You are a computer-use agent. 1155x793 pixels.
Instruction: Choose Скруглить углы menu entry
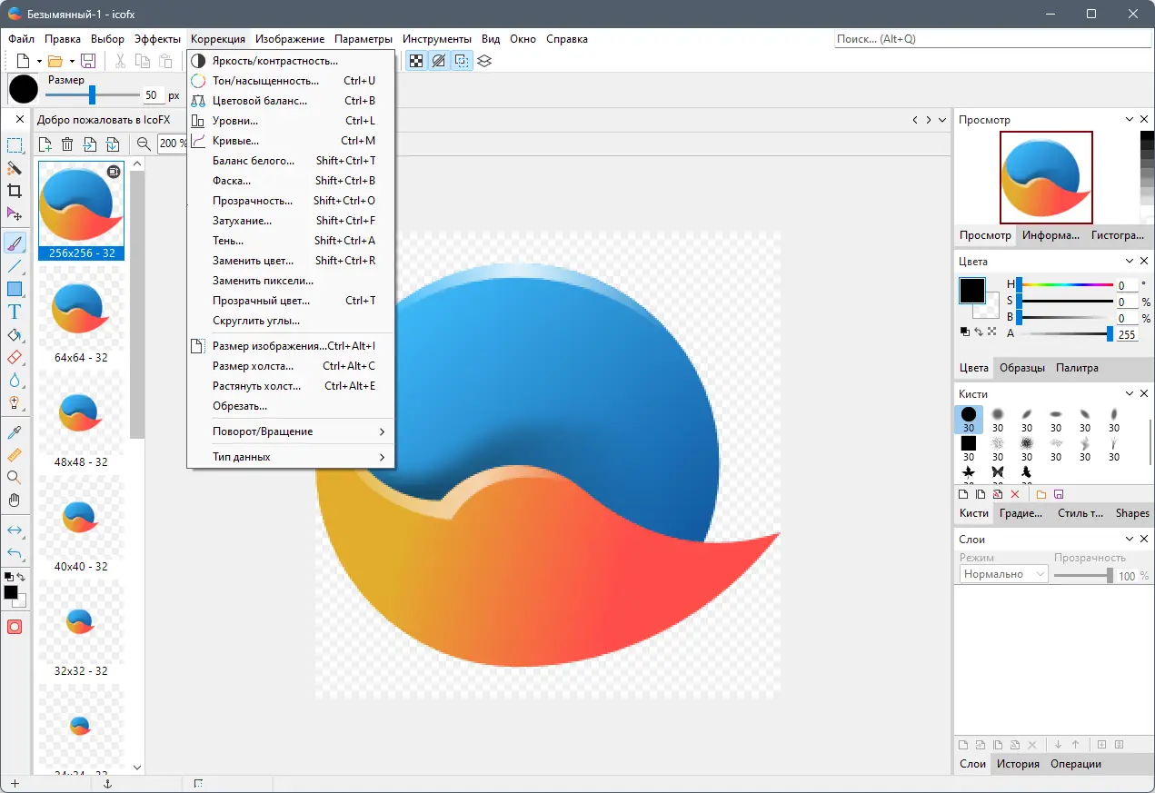(x=291, y=321)
